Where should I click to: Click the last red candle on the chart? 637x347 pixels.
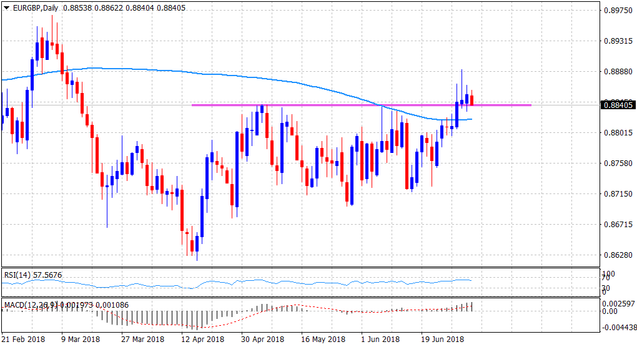coord(472,100)
